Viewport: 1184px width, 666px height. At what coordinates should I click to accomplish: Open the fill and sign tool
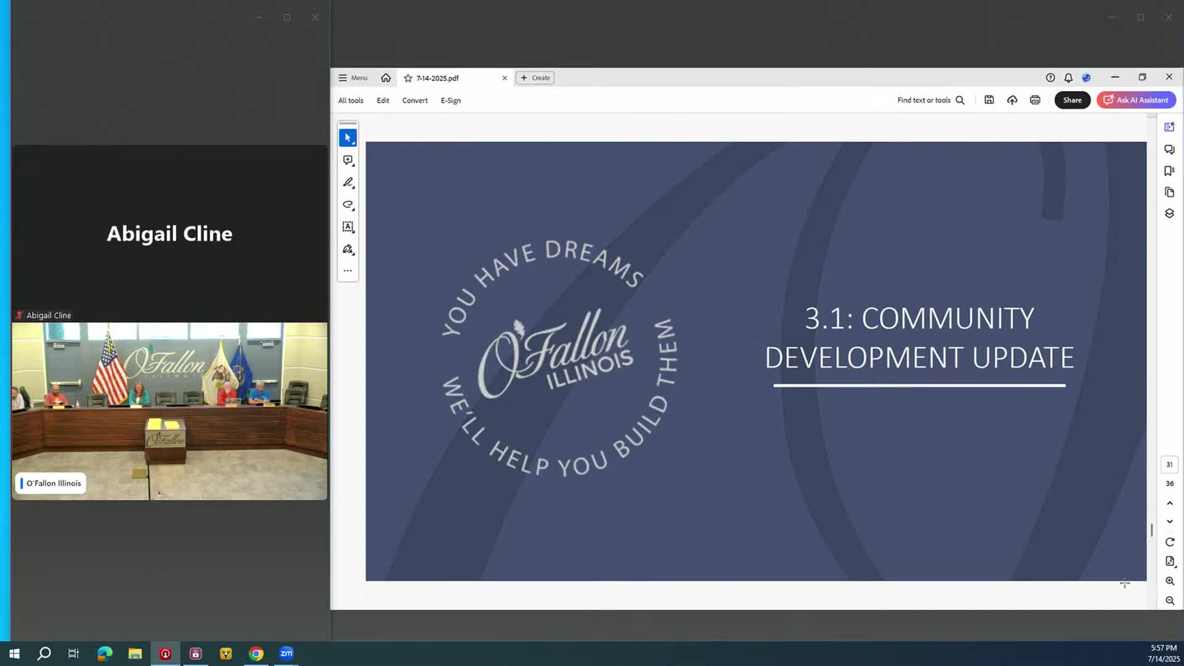pos(348,249)
